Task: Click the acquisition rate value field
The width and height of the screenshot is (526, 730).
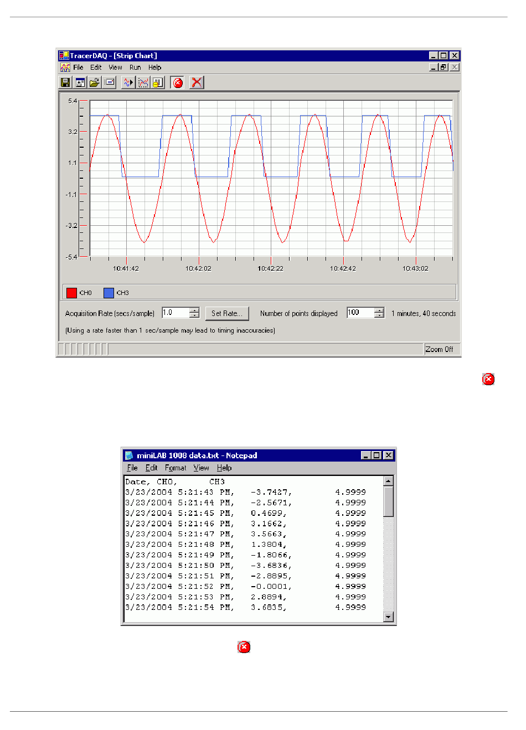Action: [176, 313]
